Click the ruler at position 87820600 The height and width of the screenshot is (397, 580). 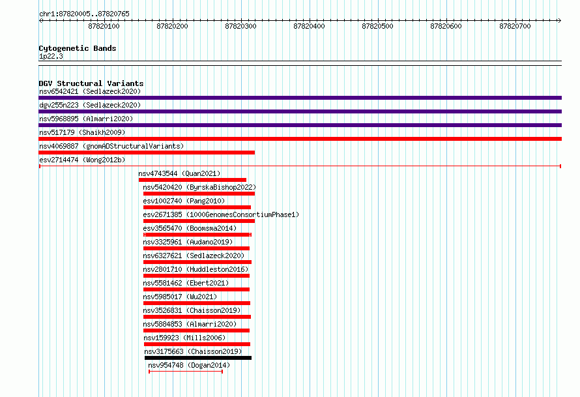(446, 26)
